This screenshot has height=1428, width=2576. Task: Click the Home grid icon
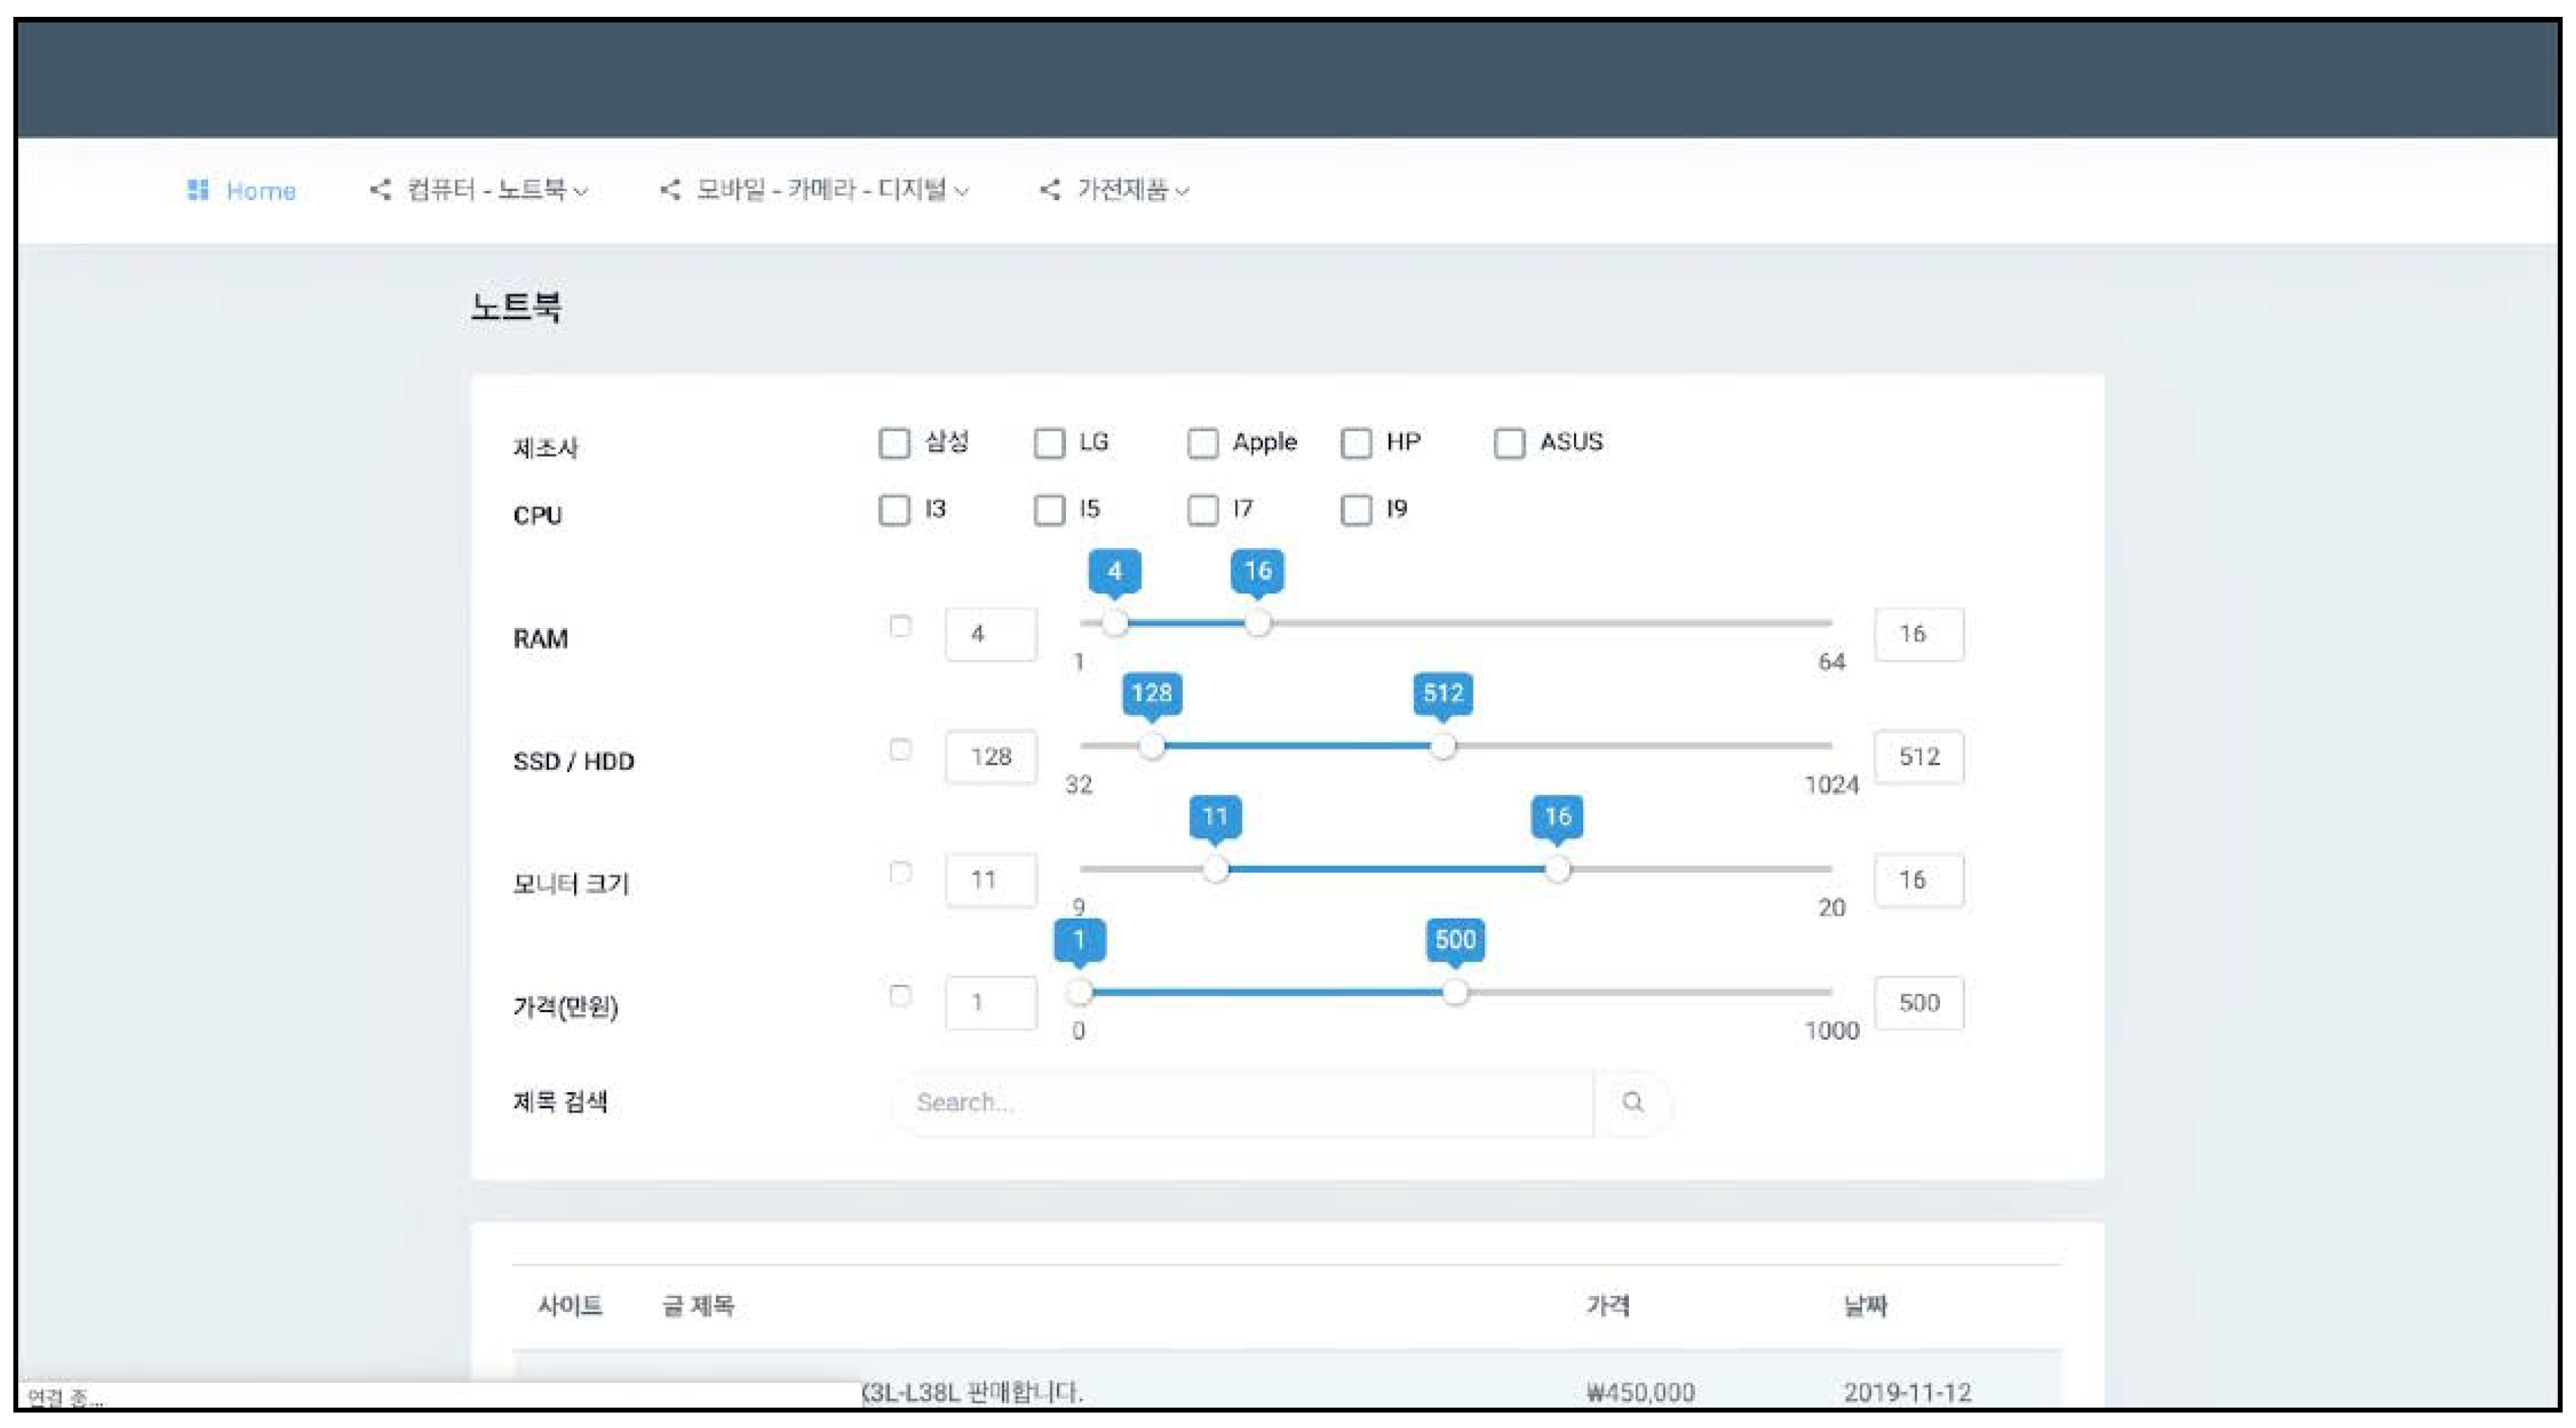pyautogui.click(x=198, y=190)
